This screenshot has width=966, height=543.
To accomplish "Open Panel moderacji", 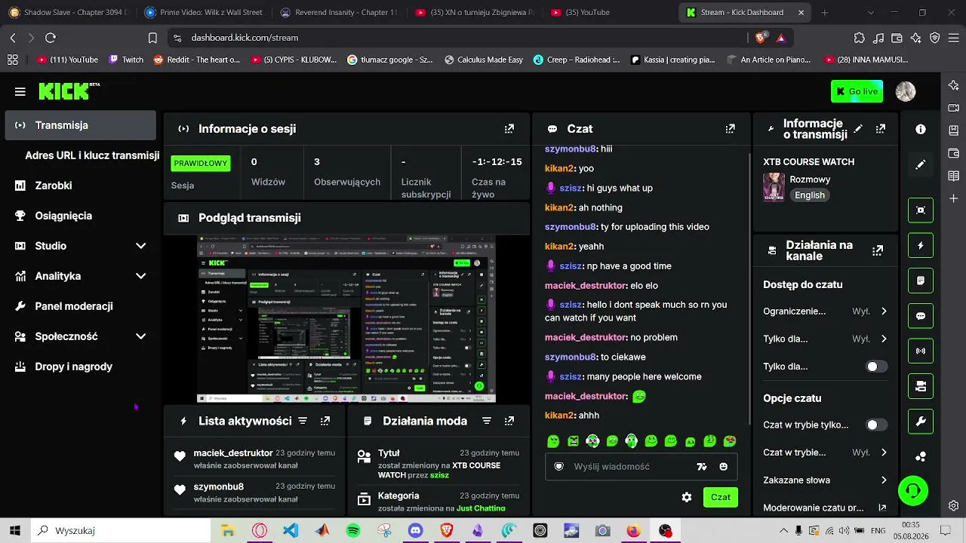I will coord(81,306).
